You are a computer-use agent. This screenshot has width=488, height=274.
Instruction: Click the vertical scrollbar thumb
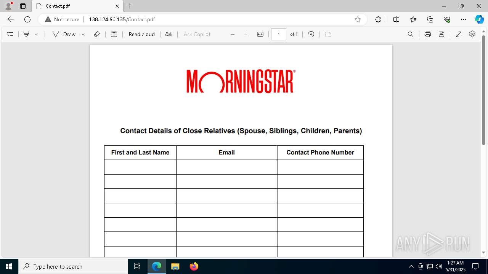pyautogui.click(x=483, y=90)
